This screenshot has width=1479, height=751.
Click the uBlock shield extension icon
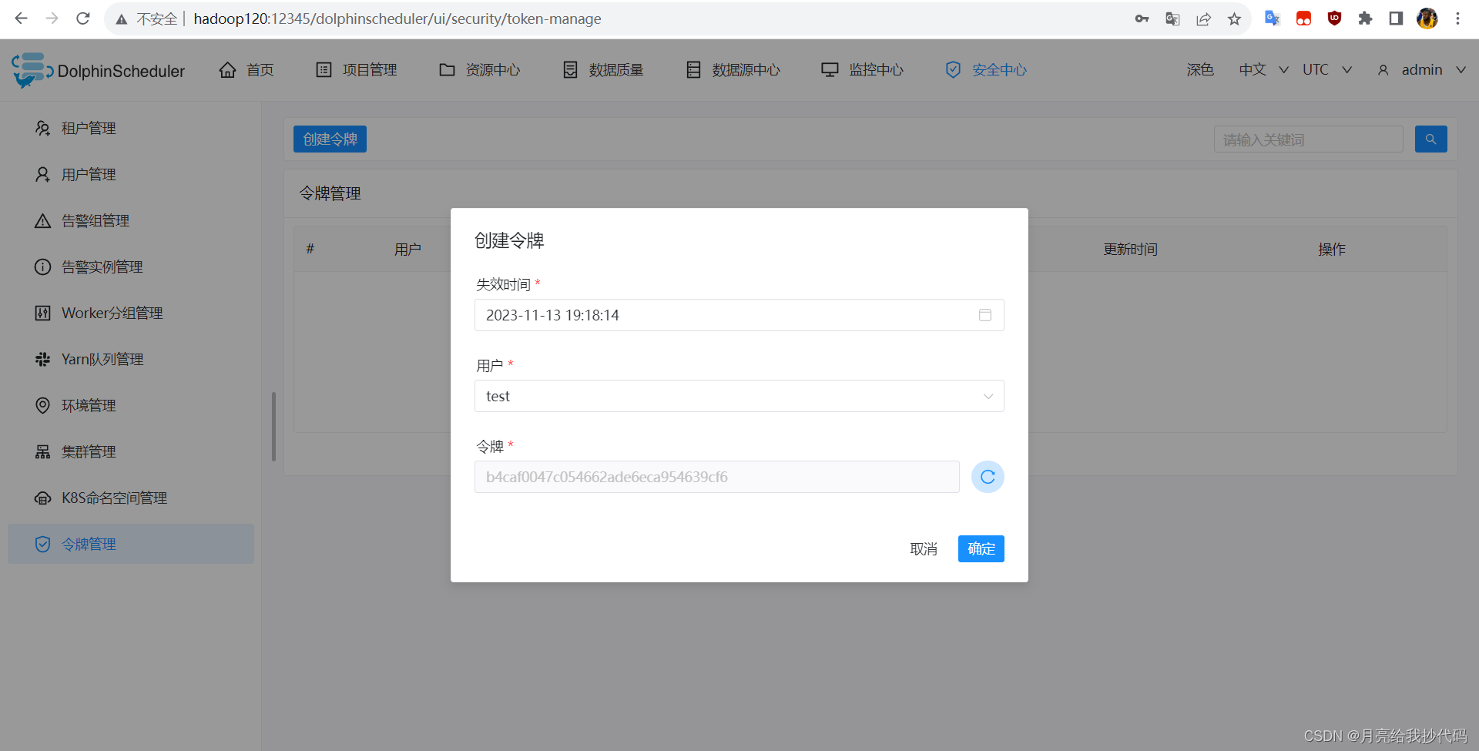click(x=1334, y=18)
